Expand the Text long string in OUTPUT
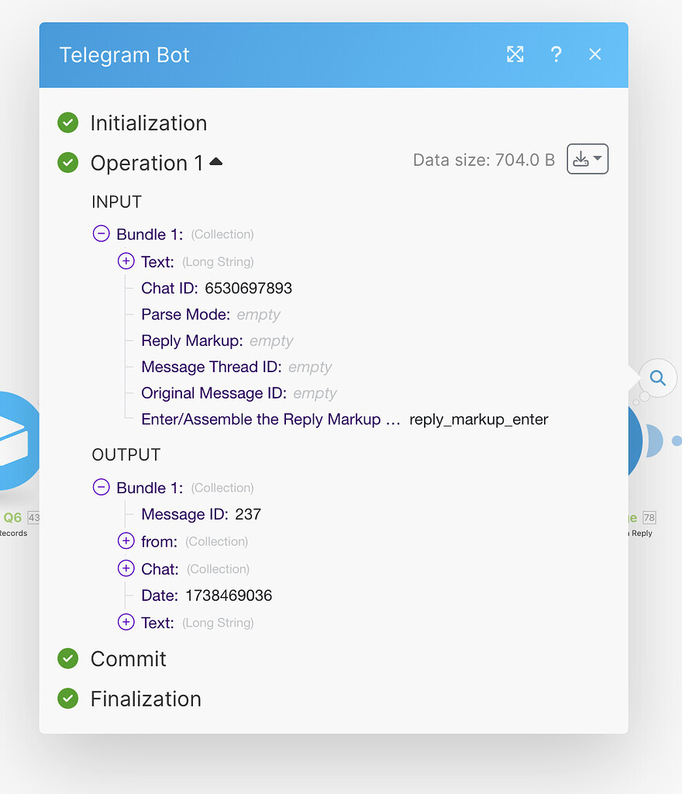 point(126,622)
